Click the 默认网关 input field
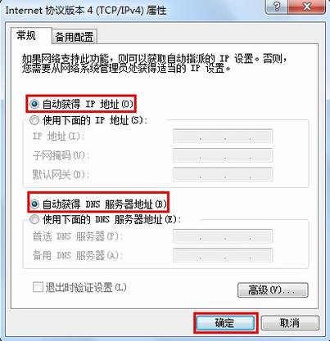The width and height of the screenshot is (330, 341). (x=223, y=174)
